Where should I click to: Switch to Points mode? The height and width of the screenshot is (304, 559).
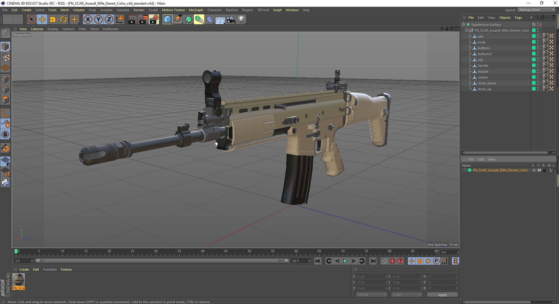(5, 79)
